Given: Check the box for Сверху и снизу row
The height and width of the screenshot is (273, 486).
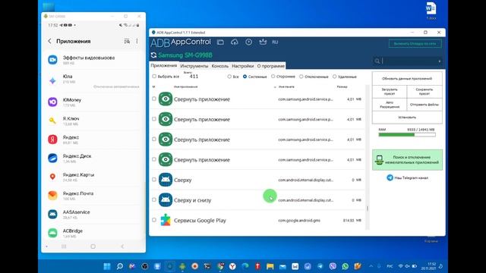Looking at the screenshot, I should pos(154,199).
